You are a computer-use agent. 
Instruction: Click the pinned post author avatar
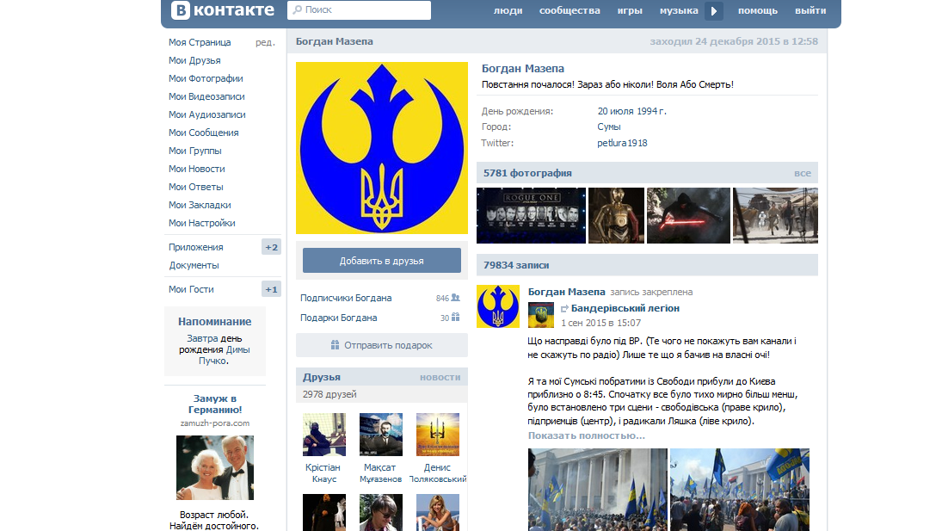tap(498, 306)
